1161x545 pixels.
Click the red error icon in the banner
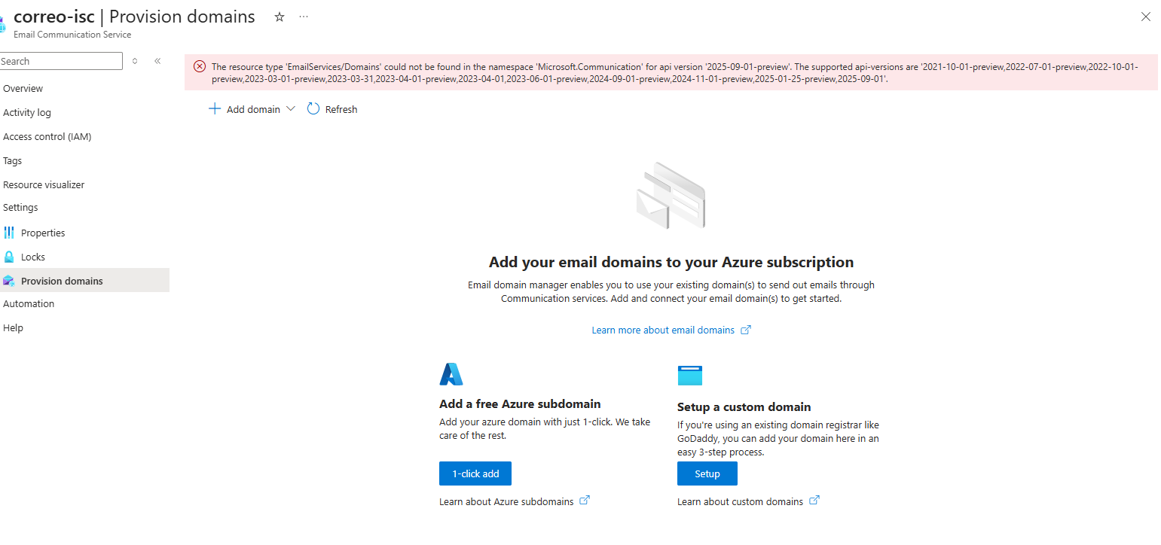click(200, 66)
